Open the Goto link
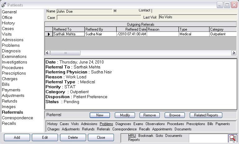Screen dimensions: 239x144 click(x=159, y=136)
